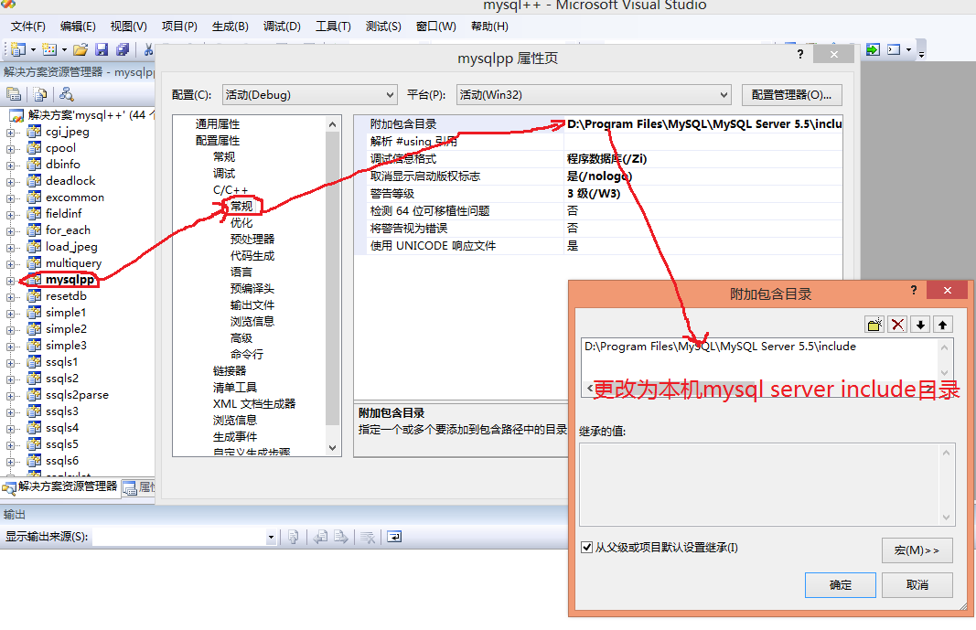
Task: Open the 配置(C) Debug dropdown
Action: coord(309,94)
